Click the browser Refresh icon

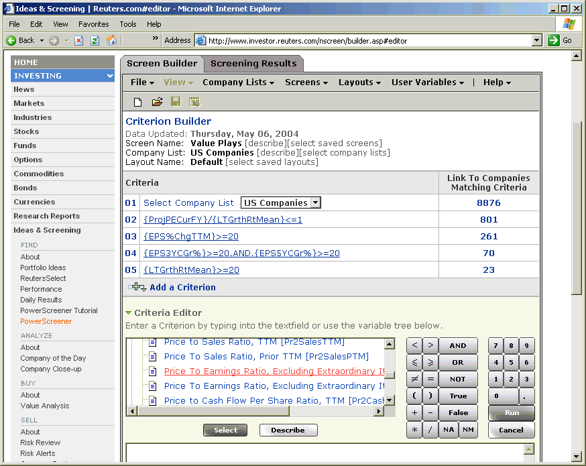(95, 40)
